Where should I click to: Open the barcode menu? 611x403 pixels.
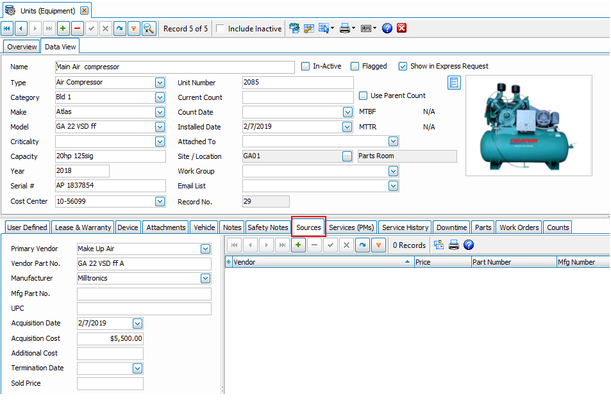click(368, 28)
